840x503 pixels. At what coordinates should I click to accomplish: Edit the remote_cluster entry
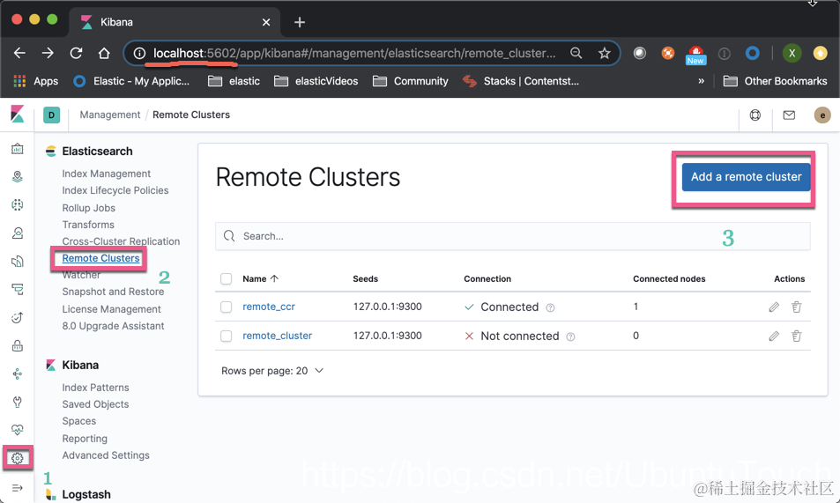coord(774,336)
